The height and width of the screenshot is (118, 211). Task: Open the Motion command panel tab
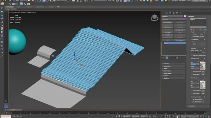coord(174,13)
